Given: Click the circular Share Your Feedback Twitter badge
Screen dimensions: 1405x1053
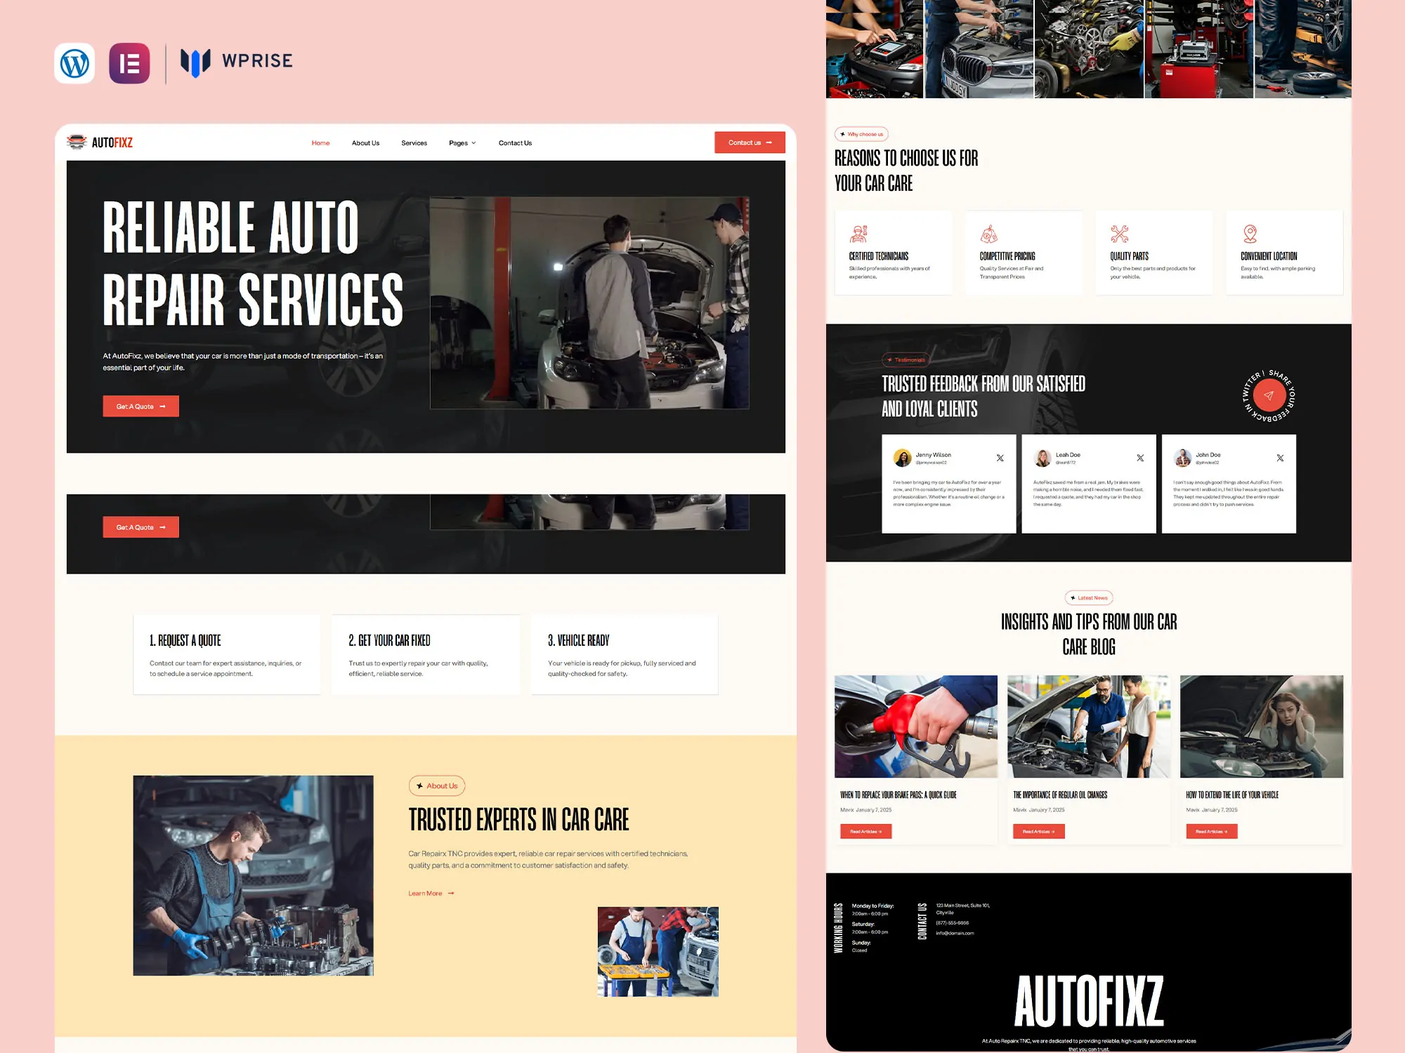Looking at the screenshot, I should coord(1268,395).
